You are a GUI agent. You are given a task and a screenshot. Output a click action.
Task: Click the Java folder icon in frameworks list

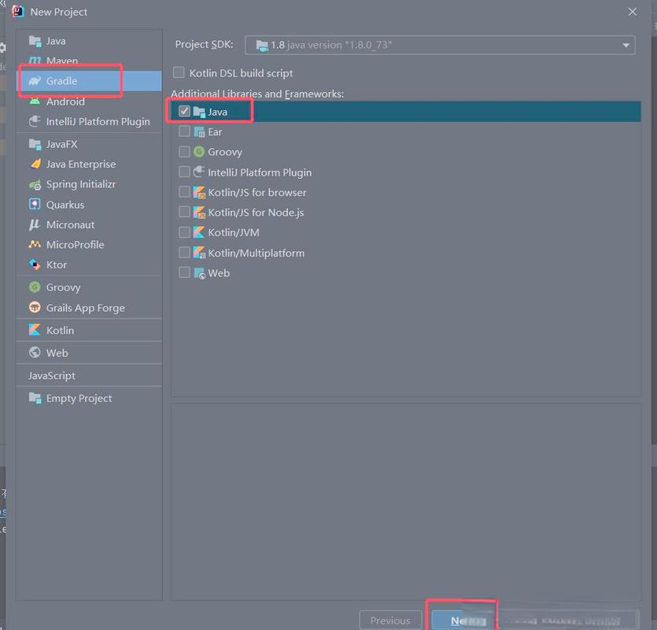click(x=199, y=112)
